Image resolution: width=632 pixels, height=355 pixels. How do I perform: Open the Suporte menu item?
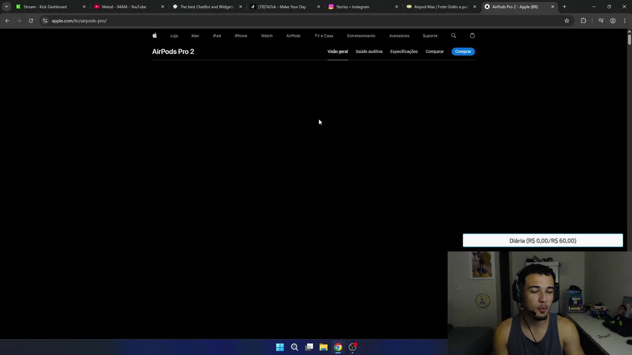pos(430,35)
